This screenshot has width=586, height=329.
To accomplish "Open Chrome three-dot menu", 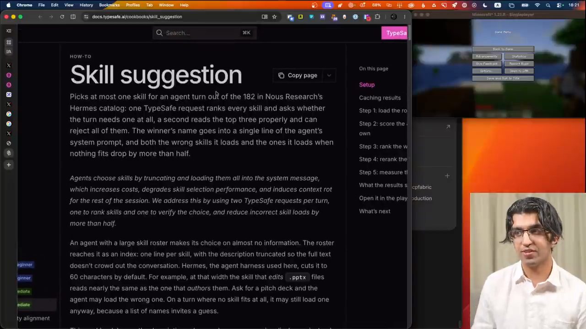I will tap(404, 17).
